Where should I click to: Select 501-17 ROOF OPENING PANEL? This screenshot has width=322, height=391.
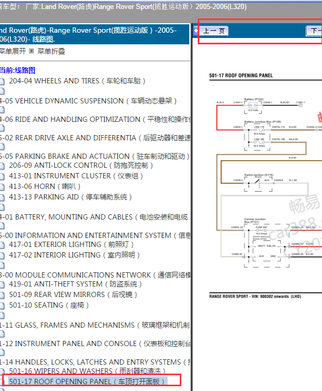tap(87, 382)
